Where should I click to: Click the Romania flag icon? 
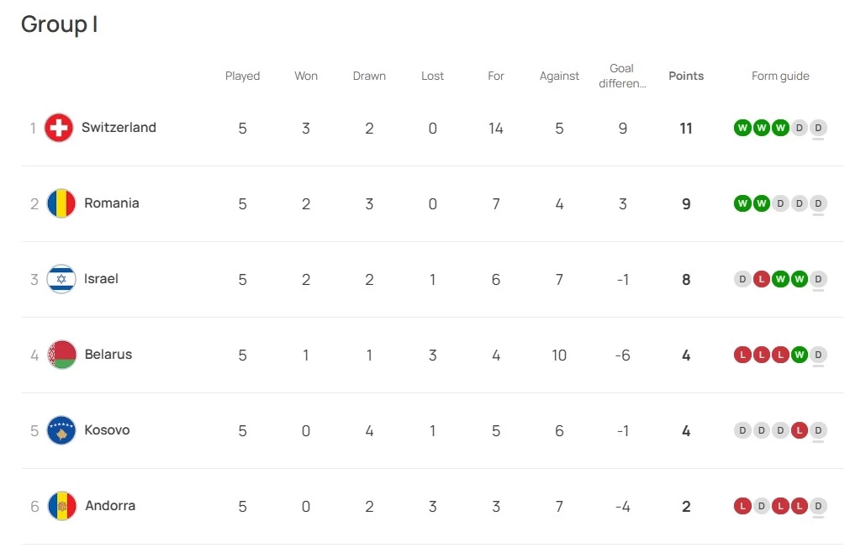pos(61,203)
